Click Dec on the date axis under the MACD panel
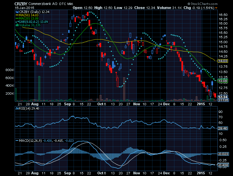Image resolution: width=233 pixels, height=176 pixels. [166, 173]
